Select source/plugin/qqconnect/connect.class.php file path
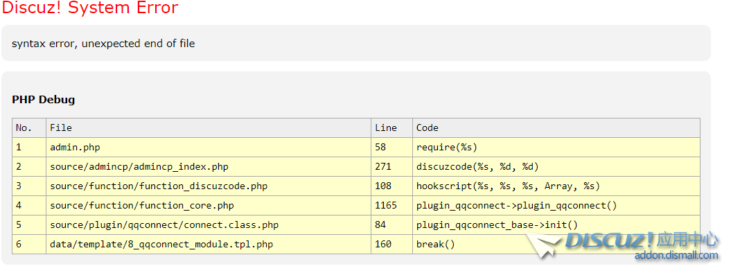Viewport: 731px width, 273px height. (165, 225)
